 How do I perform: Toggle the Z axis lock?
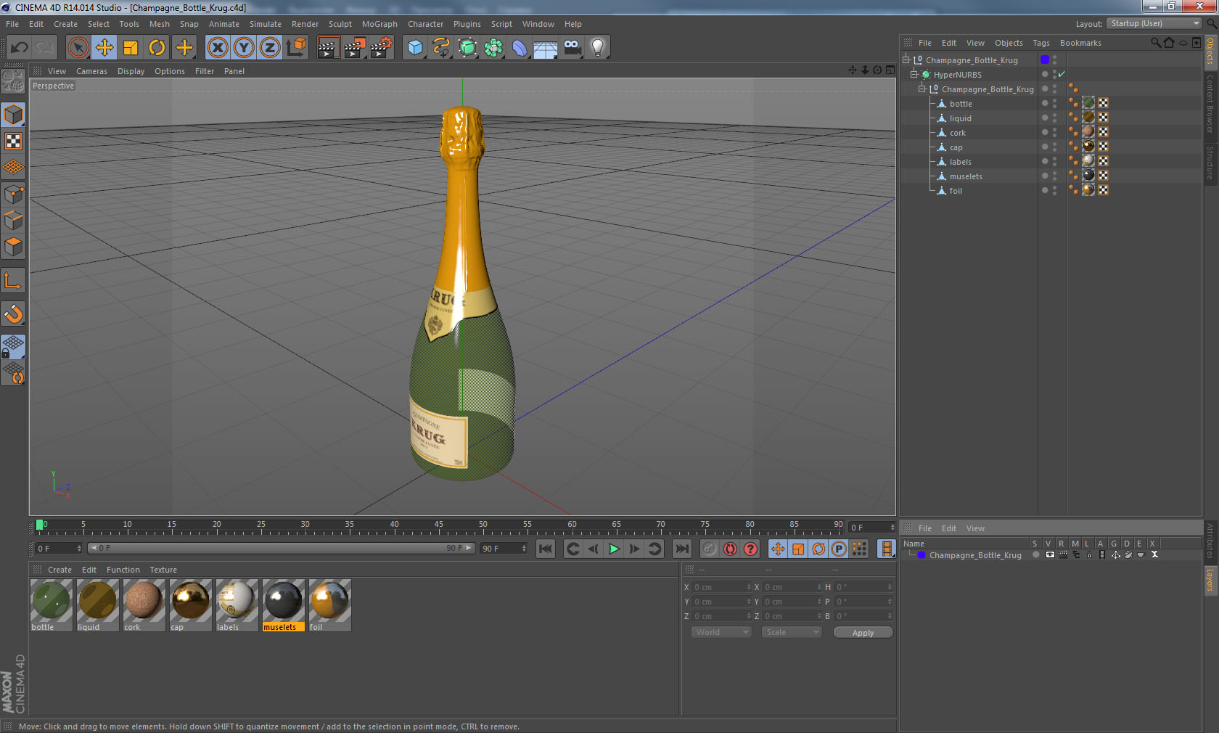pyautogui.click(x=270, y=48)
